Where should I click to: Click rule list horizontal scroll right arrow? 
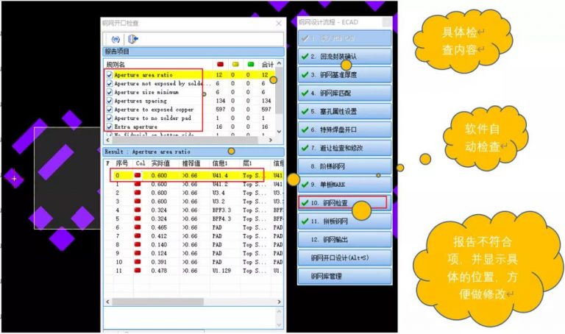coord(271,140)
